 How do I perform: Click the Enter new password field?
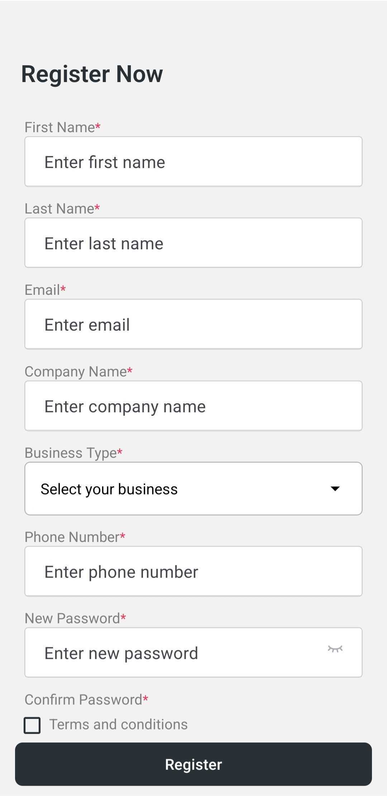(x=193, y=652)
